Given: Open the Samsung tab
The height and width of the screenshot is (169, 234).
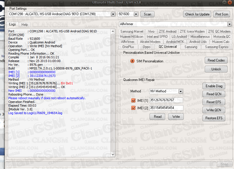Looking at the screenshot, I should click(x=191, y=47).
